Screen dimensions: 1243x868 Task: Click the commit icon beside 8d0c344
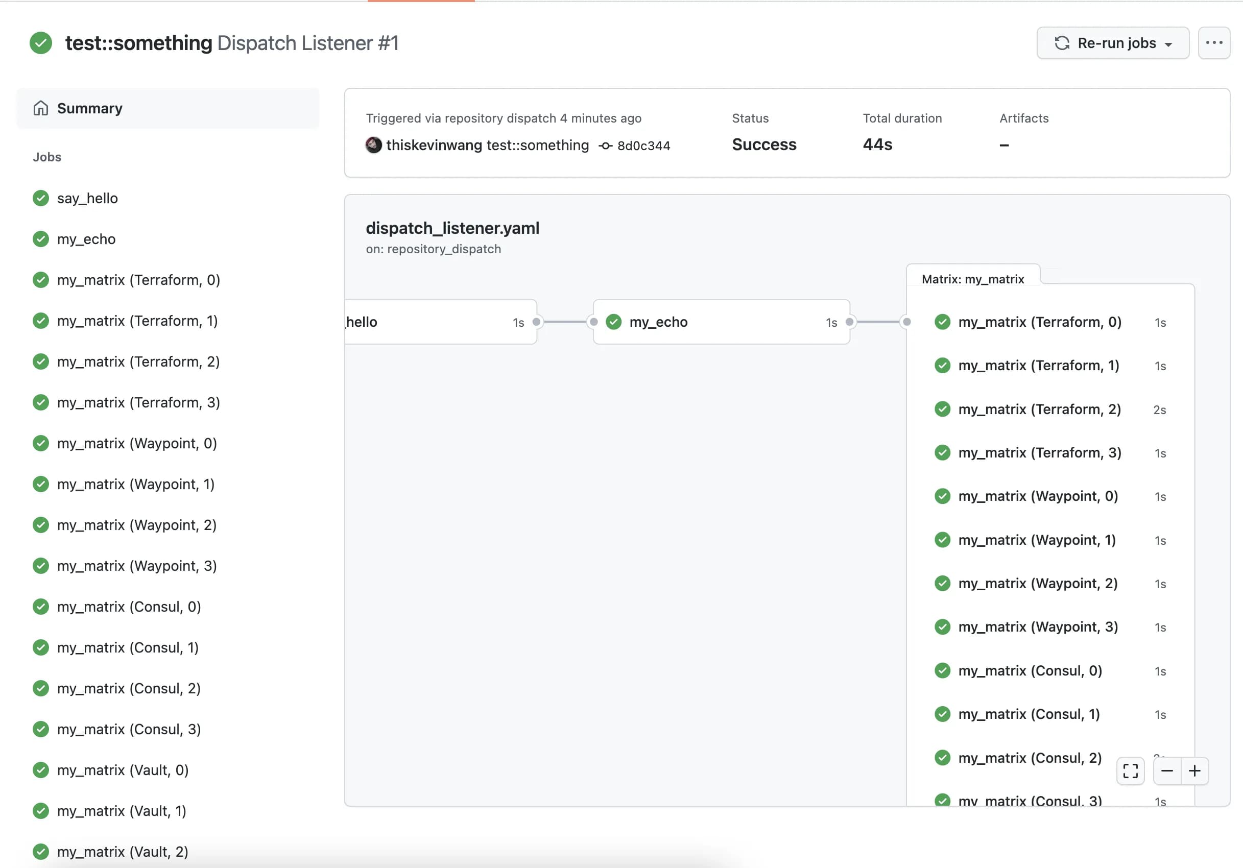605,146
